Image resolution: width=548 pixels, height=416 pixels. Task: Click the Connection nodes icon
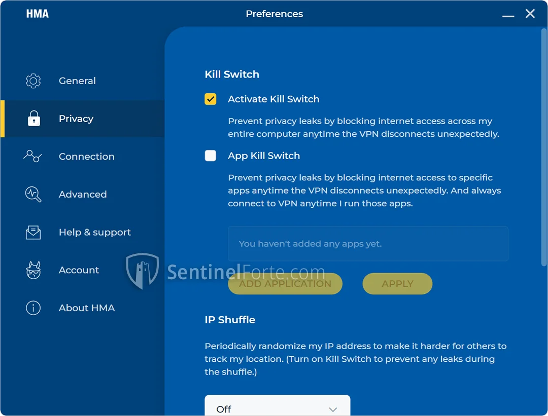[x=33, y=157]
